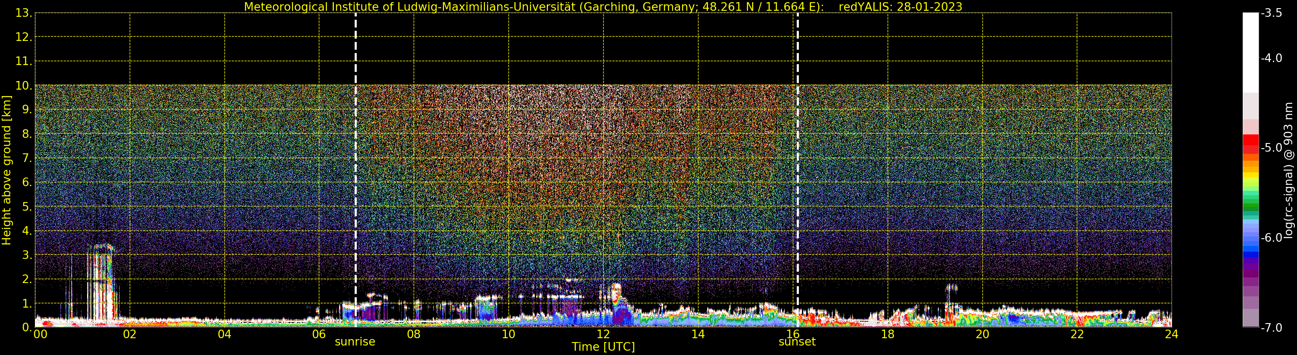Click the 12. height tick label on y-axis
1297x355 pixels.
[23, 37]
